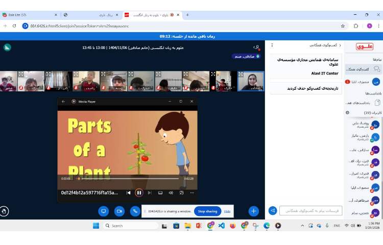Click the Alavi red logo
The image size is (383, 245).
coord(365,46)
